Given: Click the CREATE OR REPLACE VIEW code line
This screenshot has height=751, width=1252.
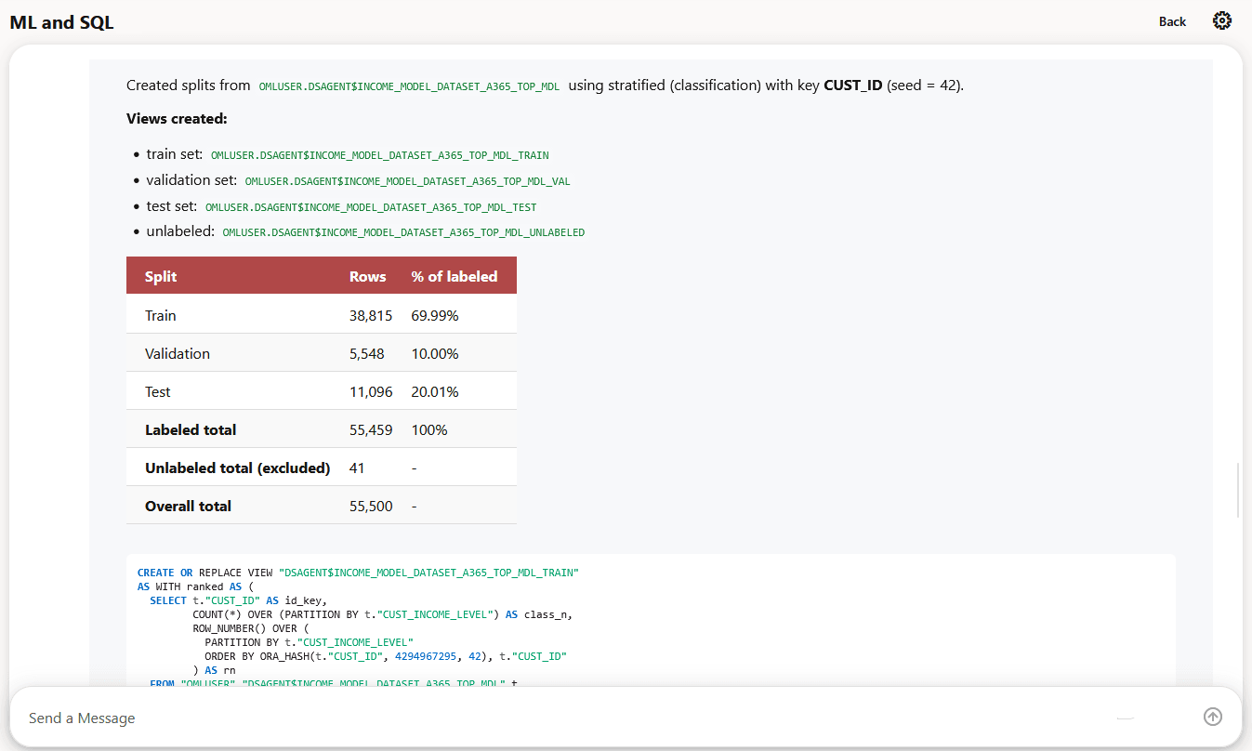Looking at the screenshot, I should (x=358, y=573).
